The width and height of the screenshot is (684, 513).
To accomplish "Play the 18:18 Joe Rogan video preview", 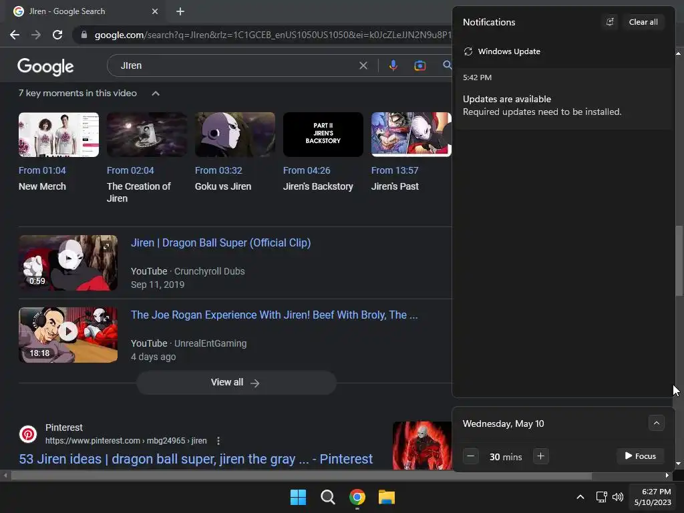I will click(x=68, y=335).
